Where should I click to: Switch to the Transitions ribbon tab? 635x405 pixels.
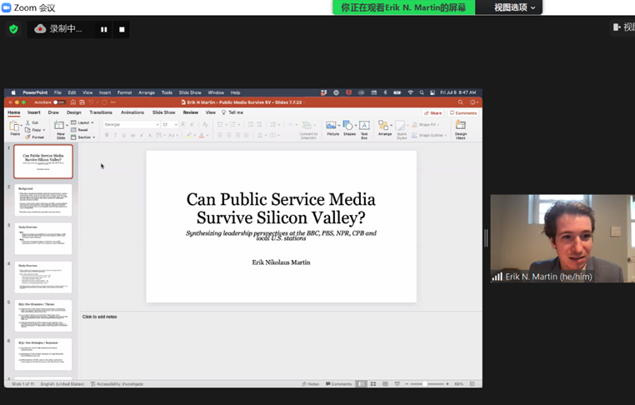point(101,112)
